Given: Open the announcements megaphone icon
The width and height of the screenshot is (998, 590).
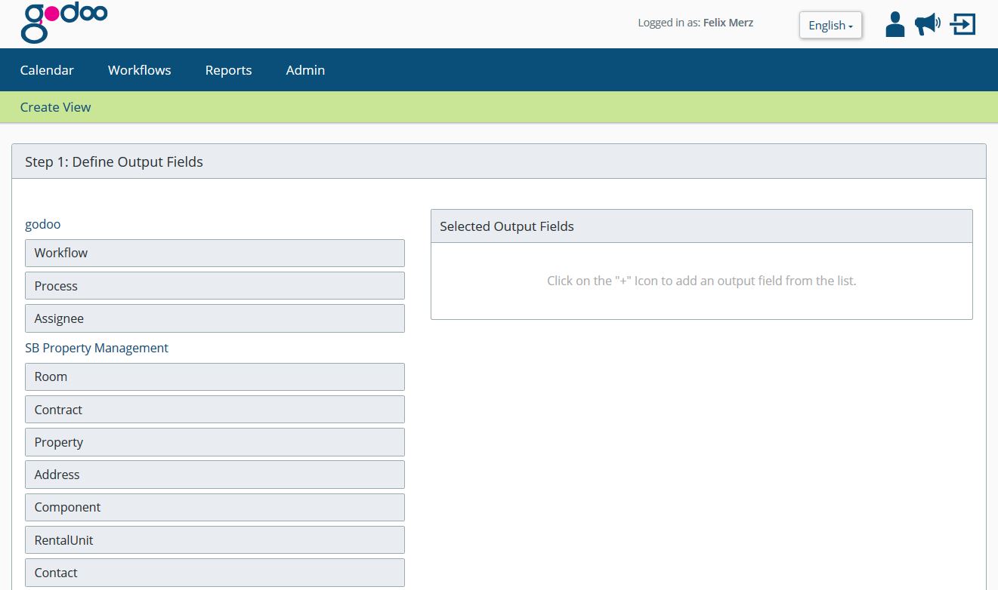Looking at the screenshot, I should pos(928,24).
